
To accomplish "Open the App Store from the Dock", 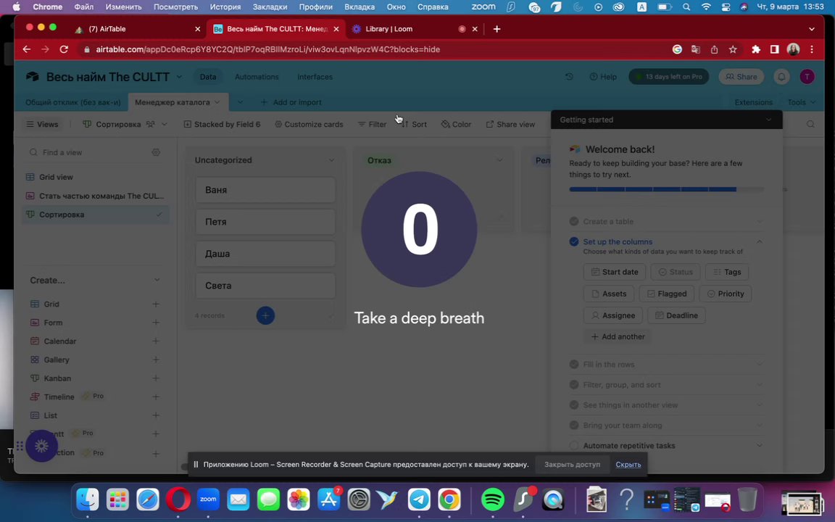I will [328, 500].
